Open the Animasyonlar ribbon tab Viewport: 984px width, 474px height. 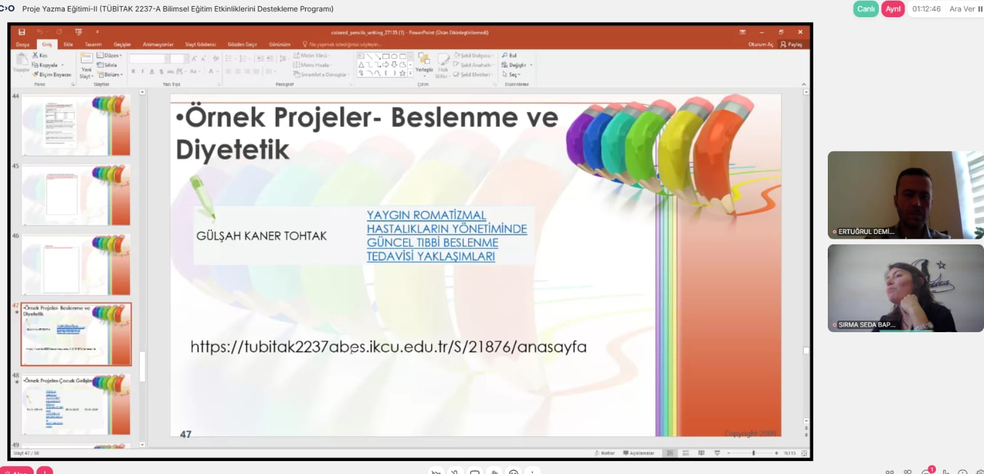pyautogui.click(x=158, y=44)
